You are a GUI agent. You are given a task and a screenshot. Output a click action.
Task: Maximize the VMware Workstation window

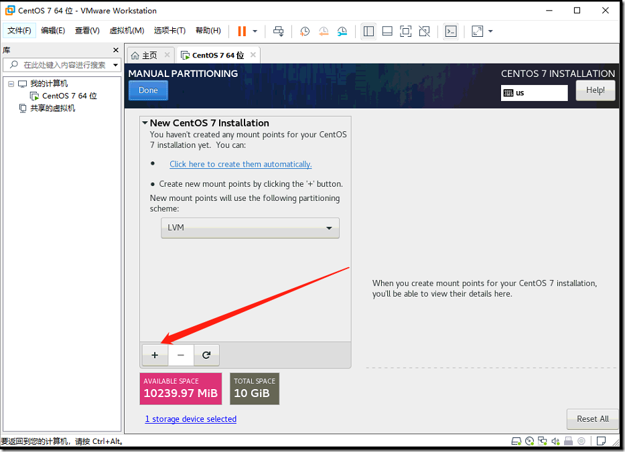pyautogui.click(x=577, y=10)
